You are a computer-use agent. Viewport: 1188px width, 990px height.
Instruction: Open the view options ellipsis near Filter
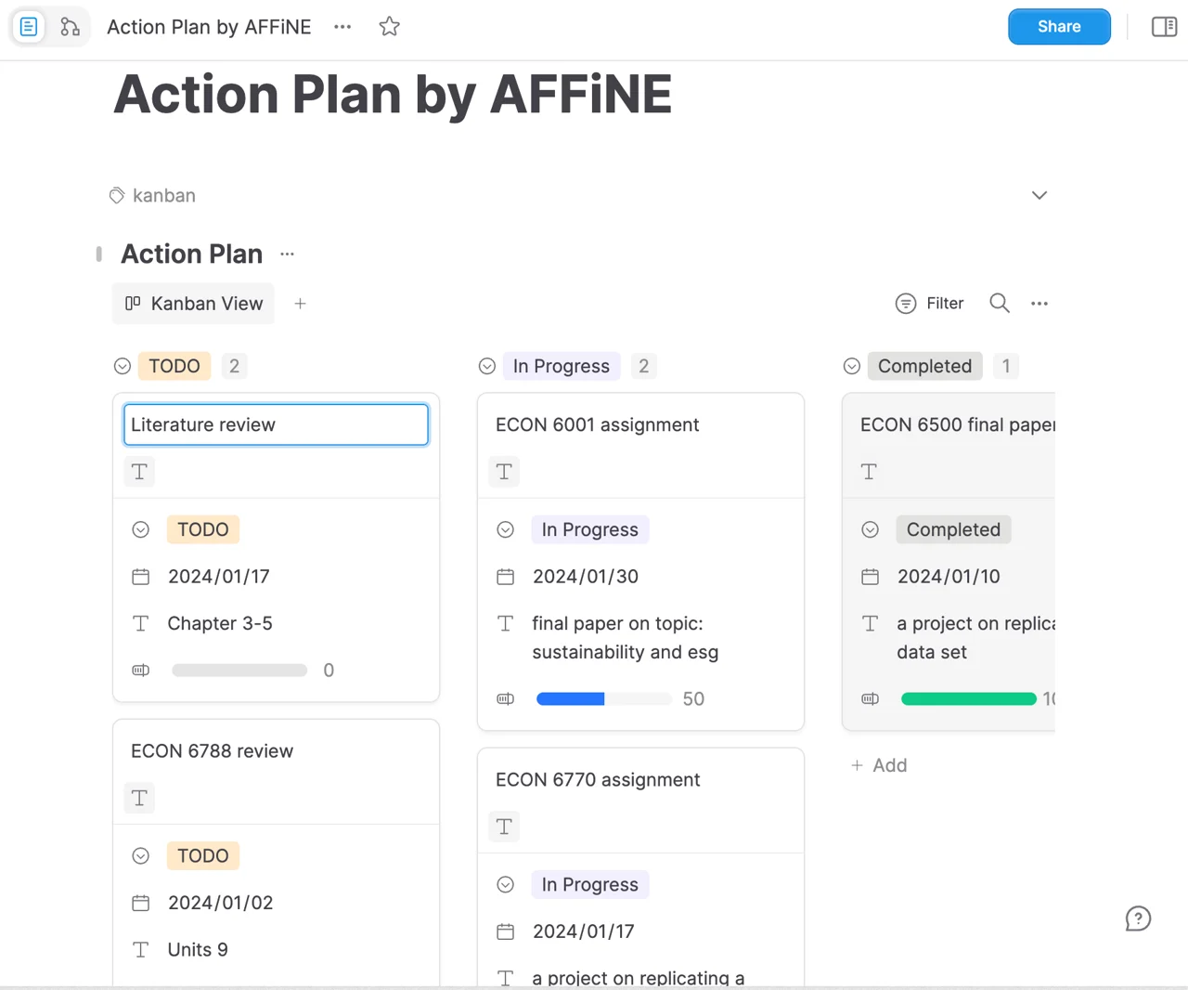(1039, 304)
